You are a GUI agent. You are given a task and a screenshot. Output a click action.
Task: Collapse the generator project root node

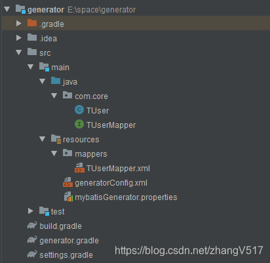click(7, 9)
